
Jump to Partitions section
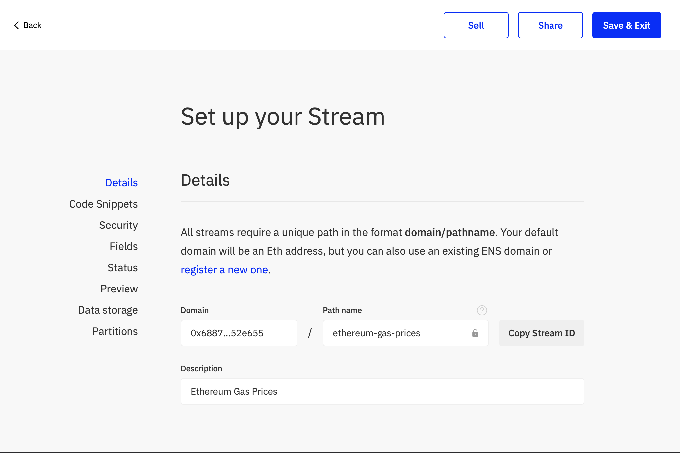click(x=115, y=331)
